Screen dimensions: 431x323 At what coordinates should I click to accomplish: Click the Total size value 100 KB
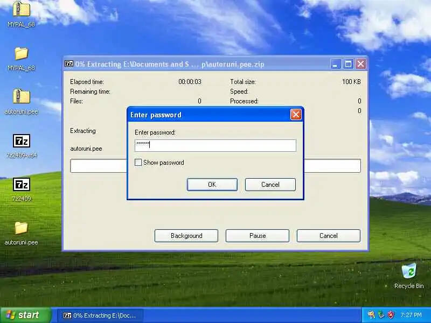point(351,82)
